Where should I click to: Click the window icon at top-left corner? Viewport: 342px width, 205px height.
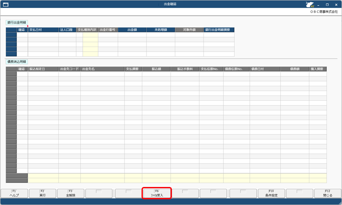pyautogui.click(x=5, y=4)
